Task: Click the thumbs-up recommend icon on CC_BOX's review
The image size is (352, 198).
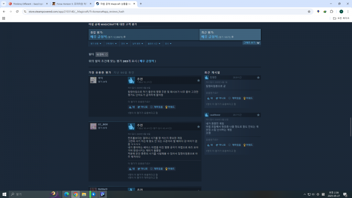Action: pos(131,126)
